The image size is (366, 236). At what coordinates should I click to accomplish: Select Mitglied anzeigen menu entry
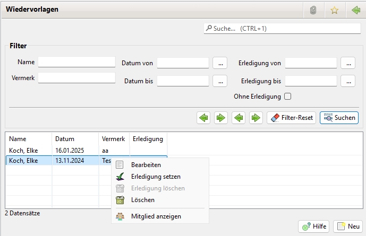pos(156,216)
